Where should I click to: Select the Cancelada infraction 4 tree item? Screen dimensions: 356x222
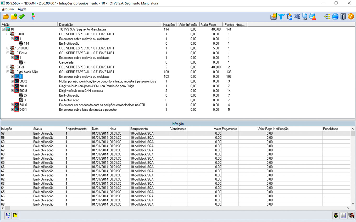(25, 62)
